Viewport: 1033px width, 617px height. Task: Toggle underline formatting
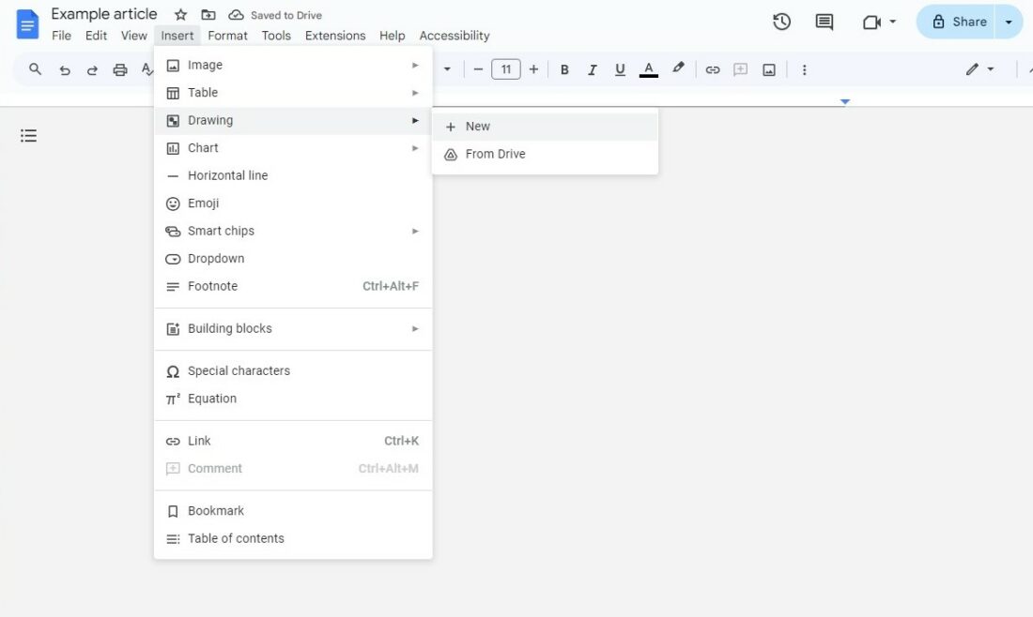coord(620,68)
